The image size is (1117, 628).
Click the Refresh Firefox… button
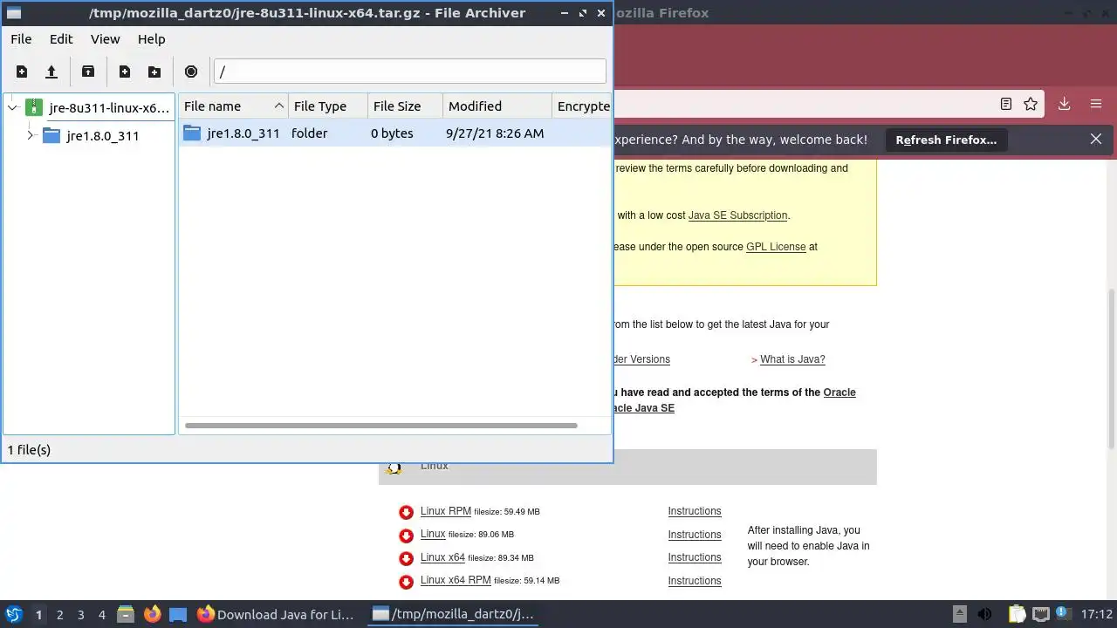point(946,140)
